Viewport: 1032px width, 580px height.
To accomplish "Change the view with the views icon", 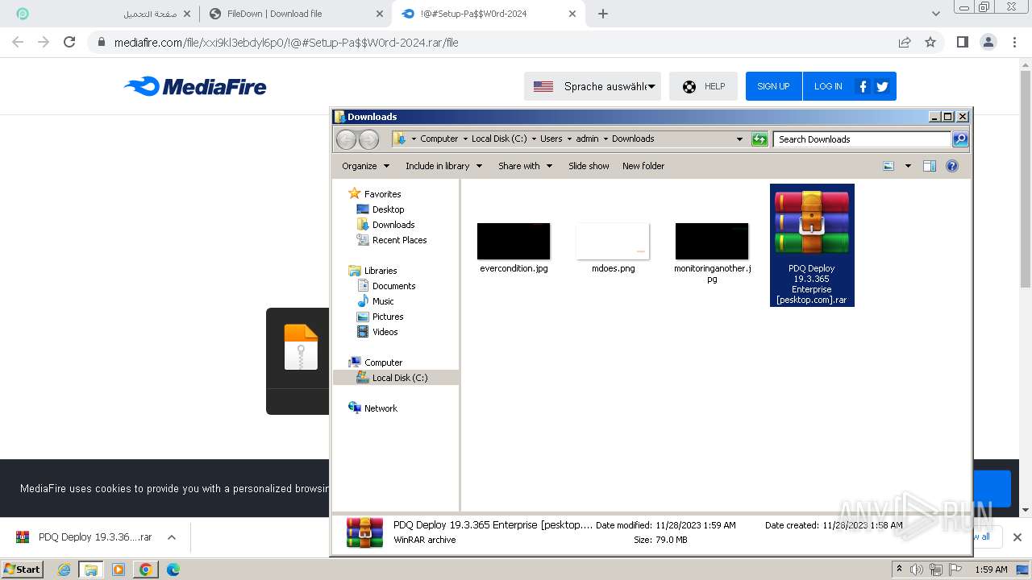I will 888,166.
